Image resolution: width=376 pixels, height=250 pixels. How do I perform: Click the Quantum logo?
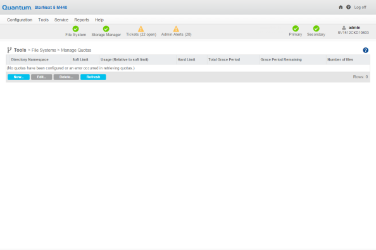(x=17, y=8)
